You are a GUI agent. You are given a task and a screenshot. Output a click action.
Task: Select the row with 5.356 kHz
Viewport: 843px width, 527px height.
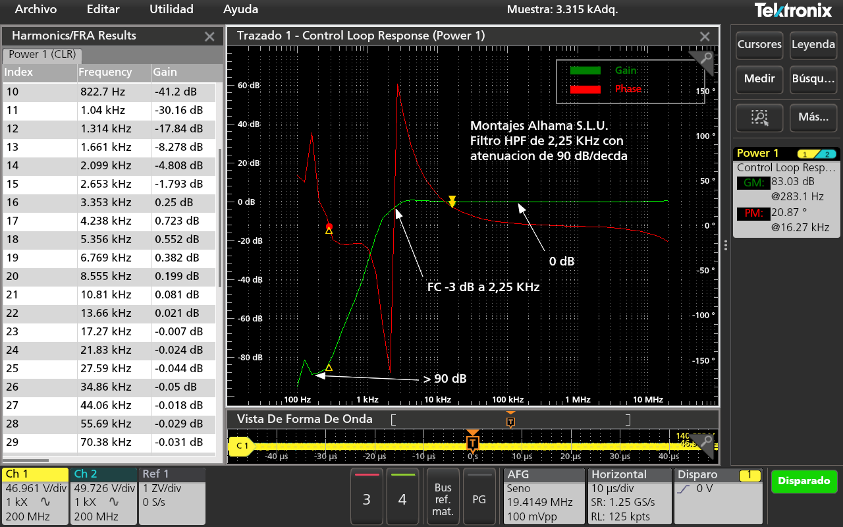point(109,239)
